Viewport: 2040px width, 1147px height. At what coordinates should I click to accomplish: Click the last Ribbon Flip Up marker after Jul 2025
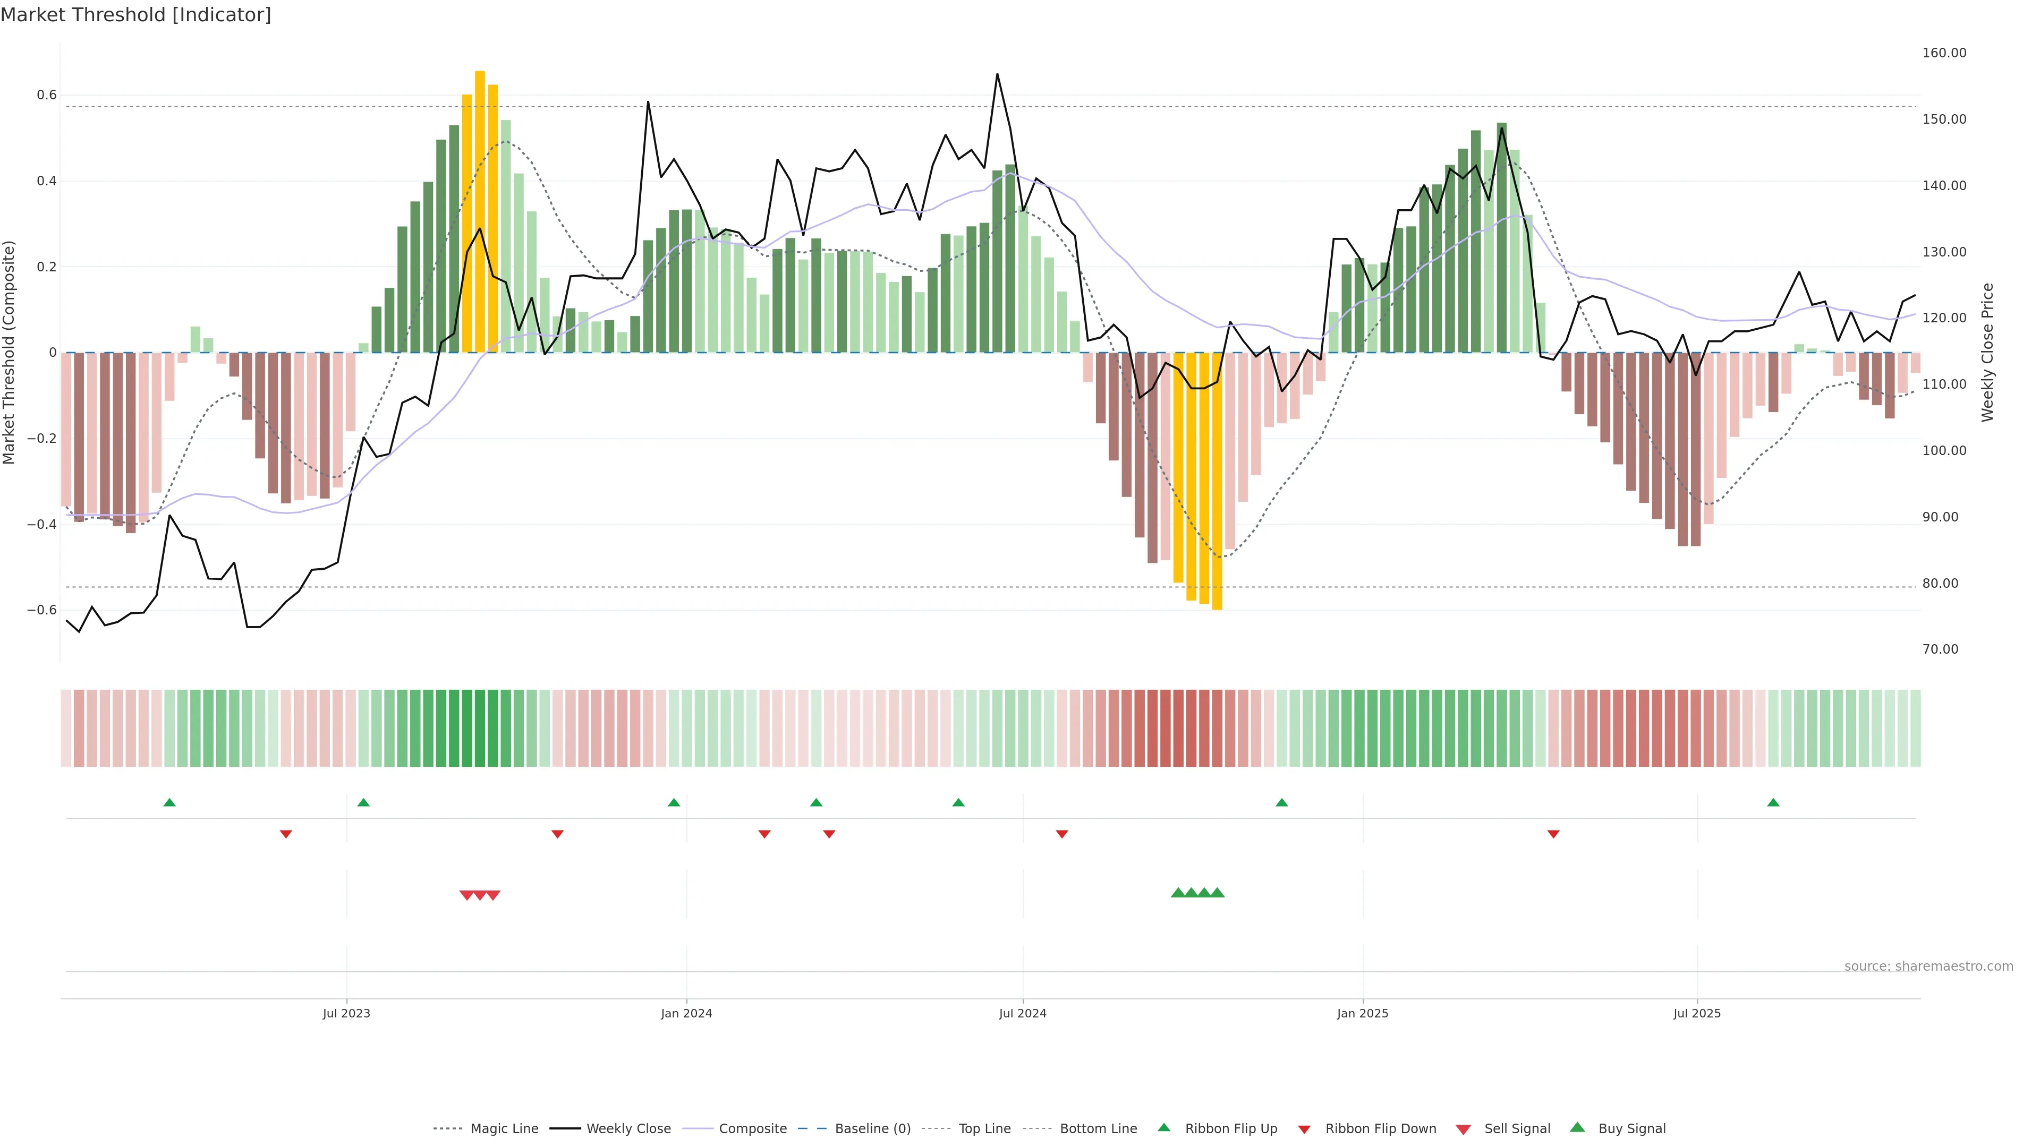tap(1773, 803)
